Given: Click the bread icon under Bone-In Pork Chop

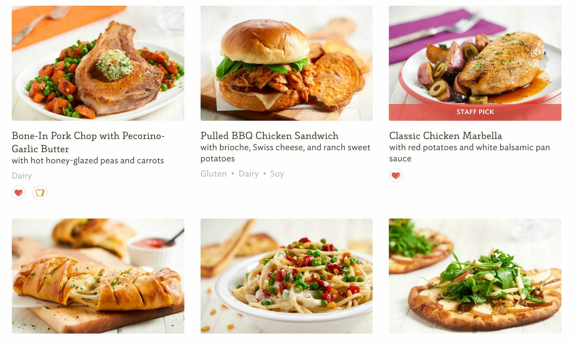Looking at the screenshot, I should (40, 193).
